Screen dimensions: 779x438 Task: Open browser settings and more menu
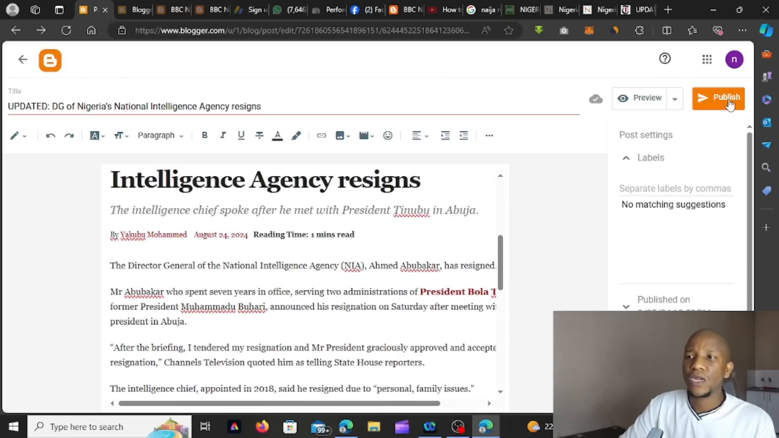[x=742, y=30]
